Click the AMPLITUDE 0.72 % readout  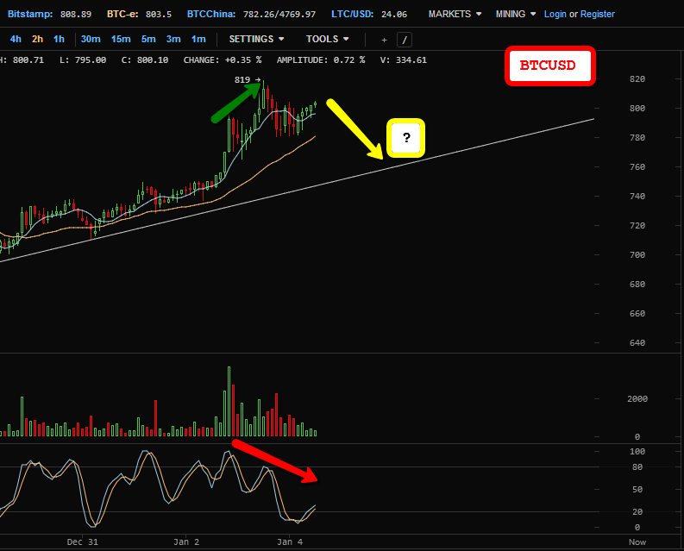point(321,60)
